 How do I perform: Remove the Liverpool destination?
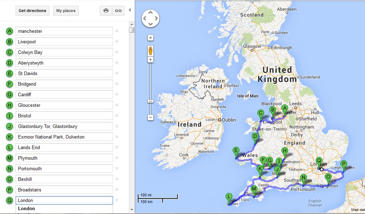(117, 42)
